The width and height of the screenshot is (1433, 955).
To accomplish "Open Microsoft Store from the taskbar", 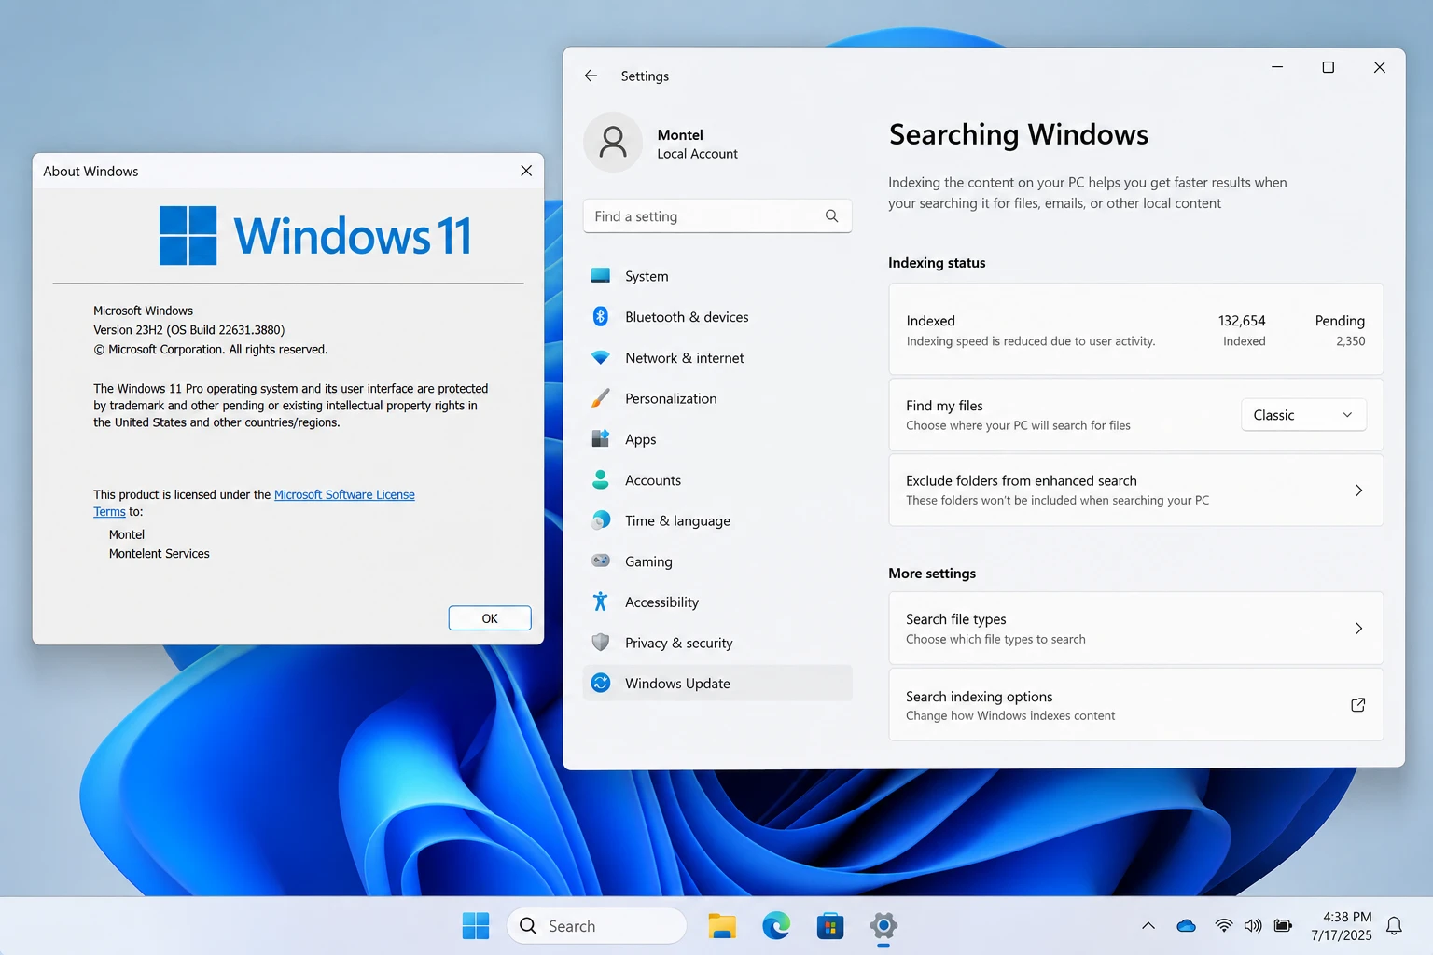I will tap(830, 926).
